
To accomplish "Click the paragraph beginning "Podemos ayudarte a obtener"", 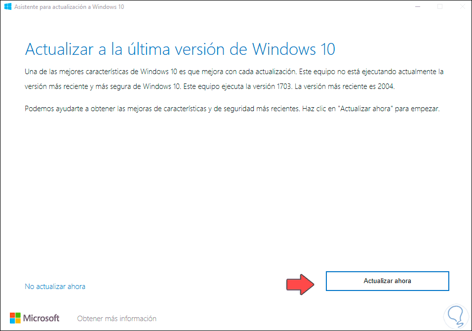I will pos(232,109).
